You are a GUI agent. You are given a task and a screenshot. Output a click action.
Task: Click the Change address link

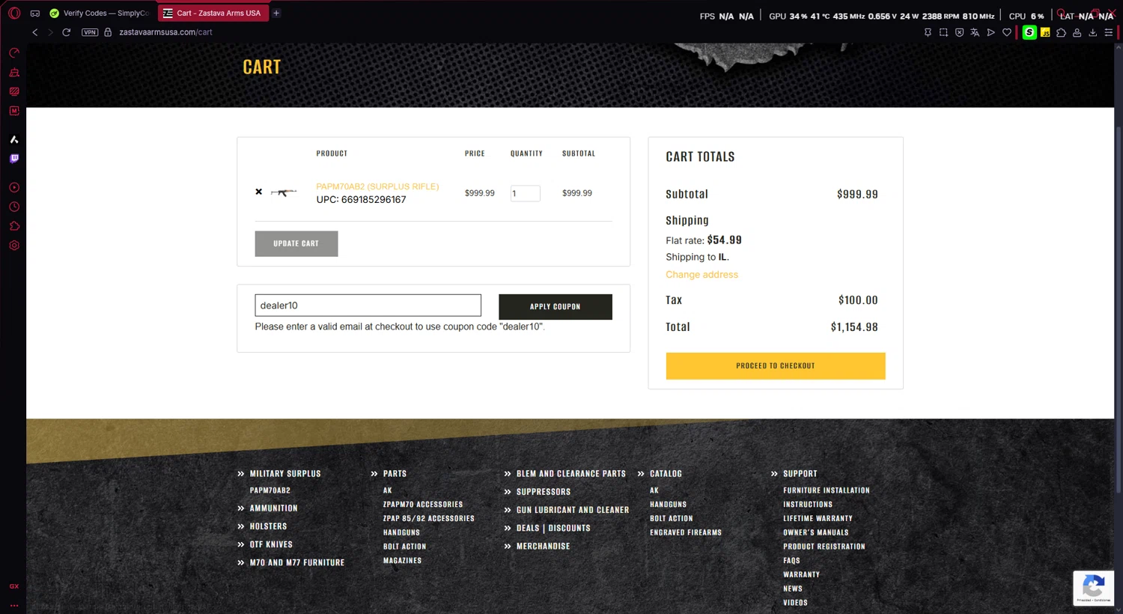tap(702, 275)
